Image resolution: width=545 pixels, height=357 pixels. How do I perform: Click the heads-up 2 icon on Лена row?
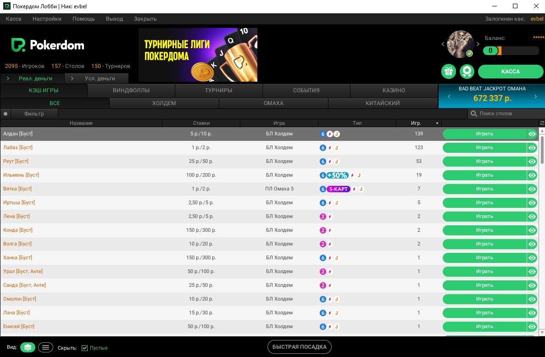coord(323,217)
